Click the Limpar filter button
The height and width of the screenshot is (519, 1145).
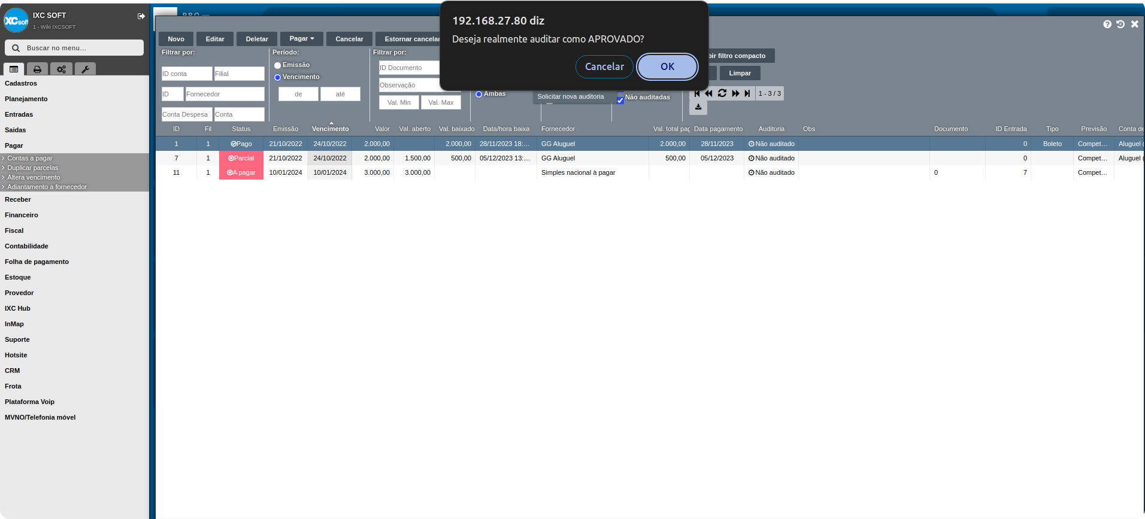coord(740,73)
